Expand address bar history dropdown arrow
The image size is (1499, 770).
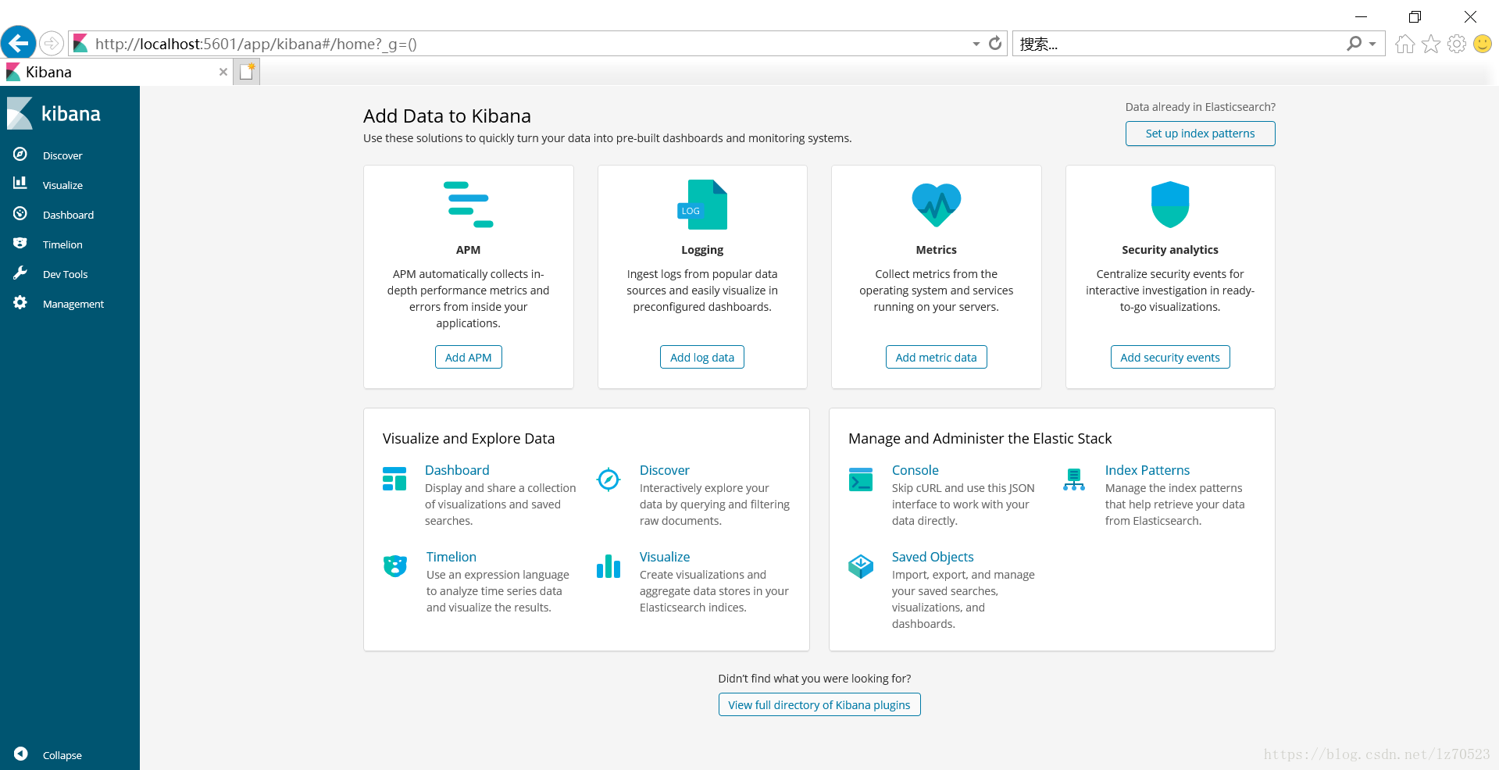pos(976,44)
